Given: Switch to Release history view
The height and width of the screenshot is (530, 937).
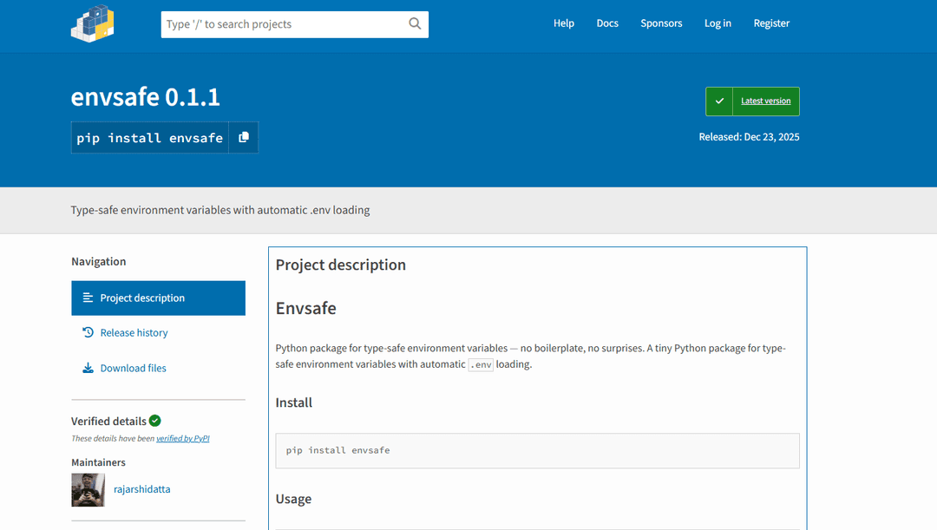Looking at the screenshot, I should (134, 332).
